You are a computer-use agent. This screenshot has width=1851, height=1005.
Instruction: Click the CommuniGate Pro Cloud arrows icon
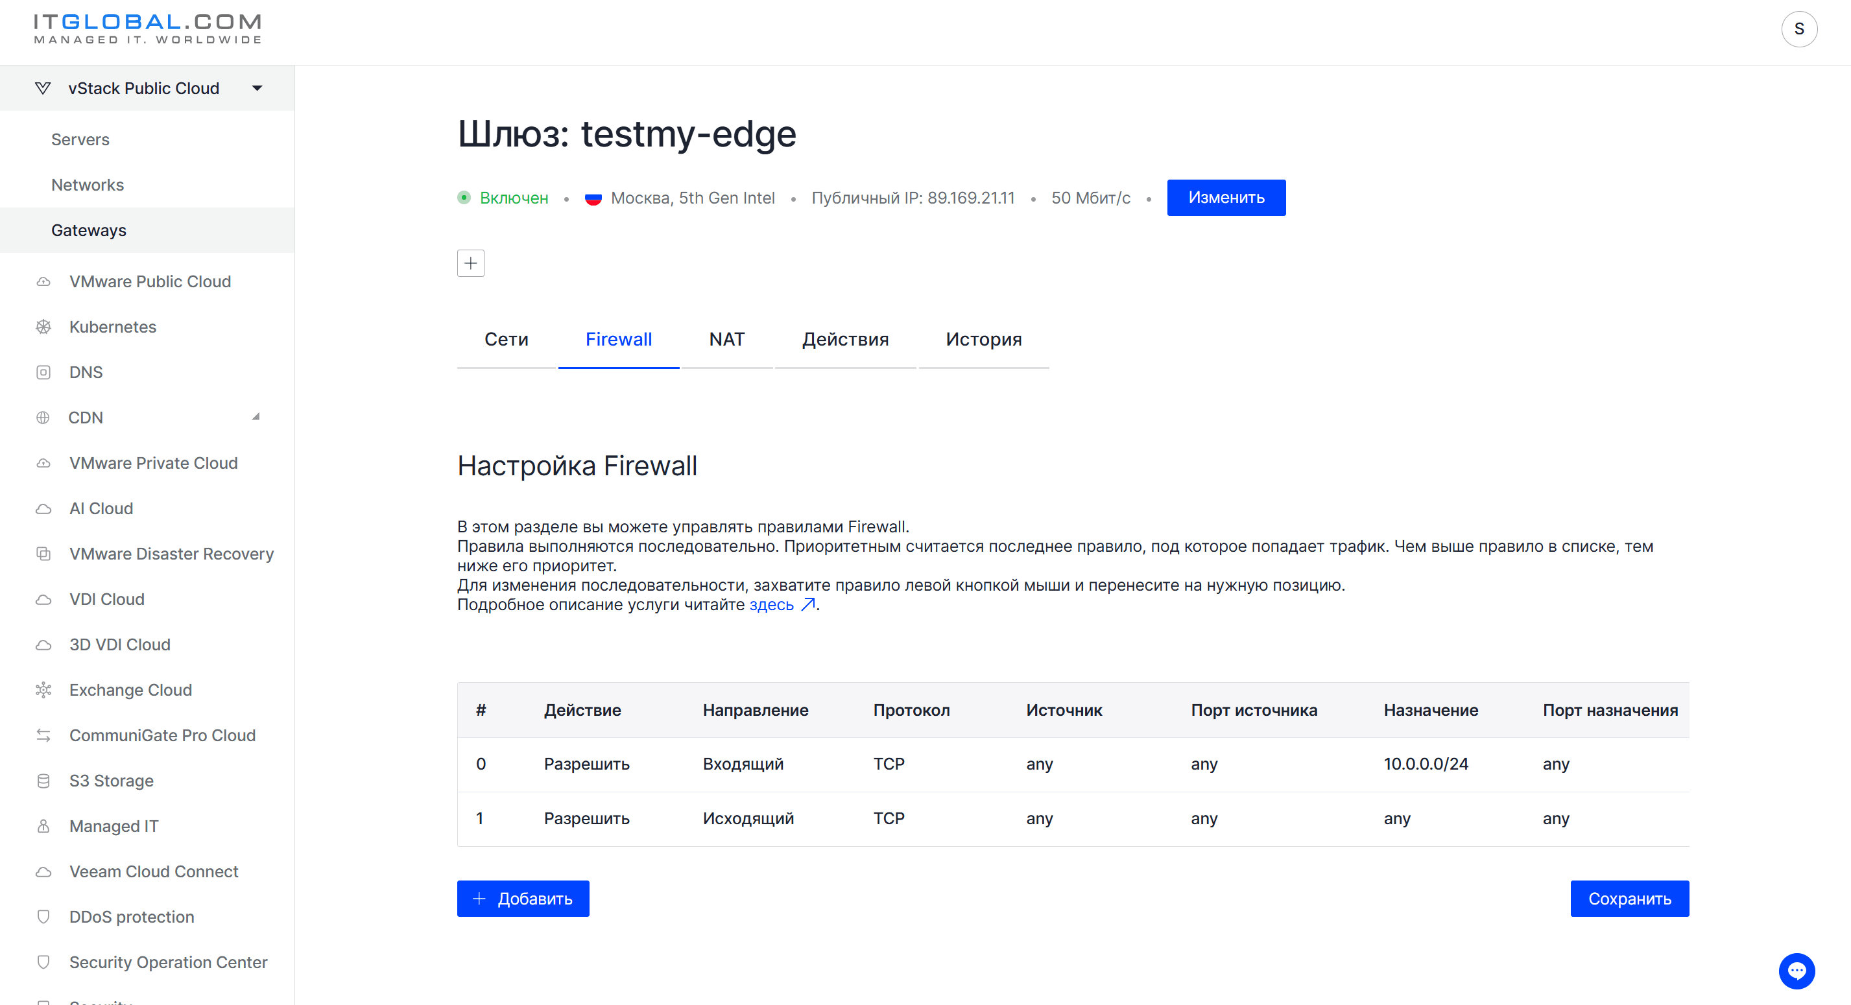point(43,736)
